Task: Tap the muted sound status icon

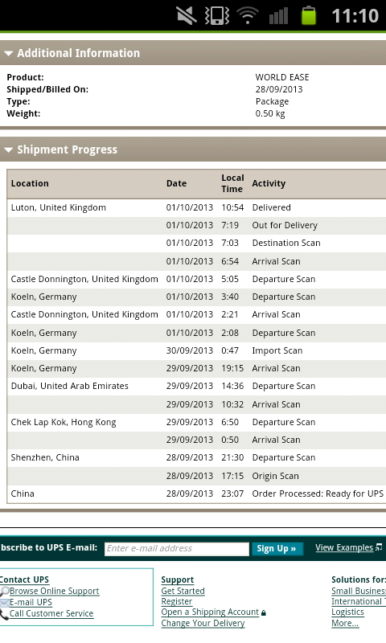Action: click(x=187, y=15)
